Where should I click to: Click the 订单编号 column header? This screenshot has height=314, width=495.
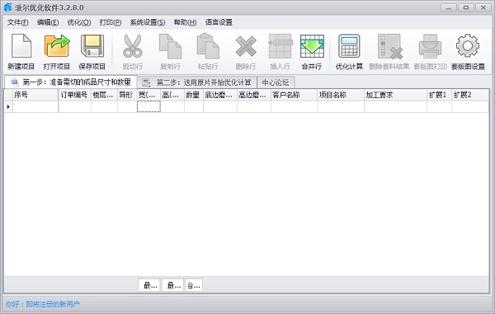(74, 95)
